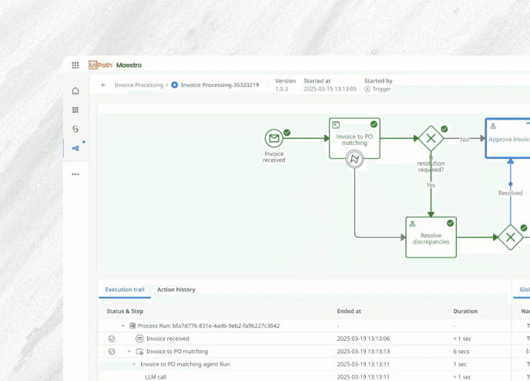Click the back arrow beside Invoice.Processing
Image resolution: width=530 pixels, height=381 pixels.
[x=103, y=85]
